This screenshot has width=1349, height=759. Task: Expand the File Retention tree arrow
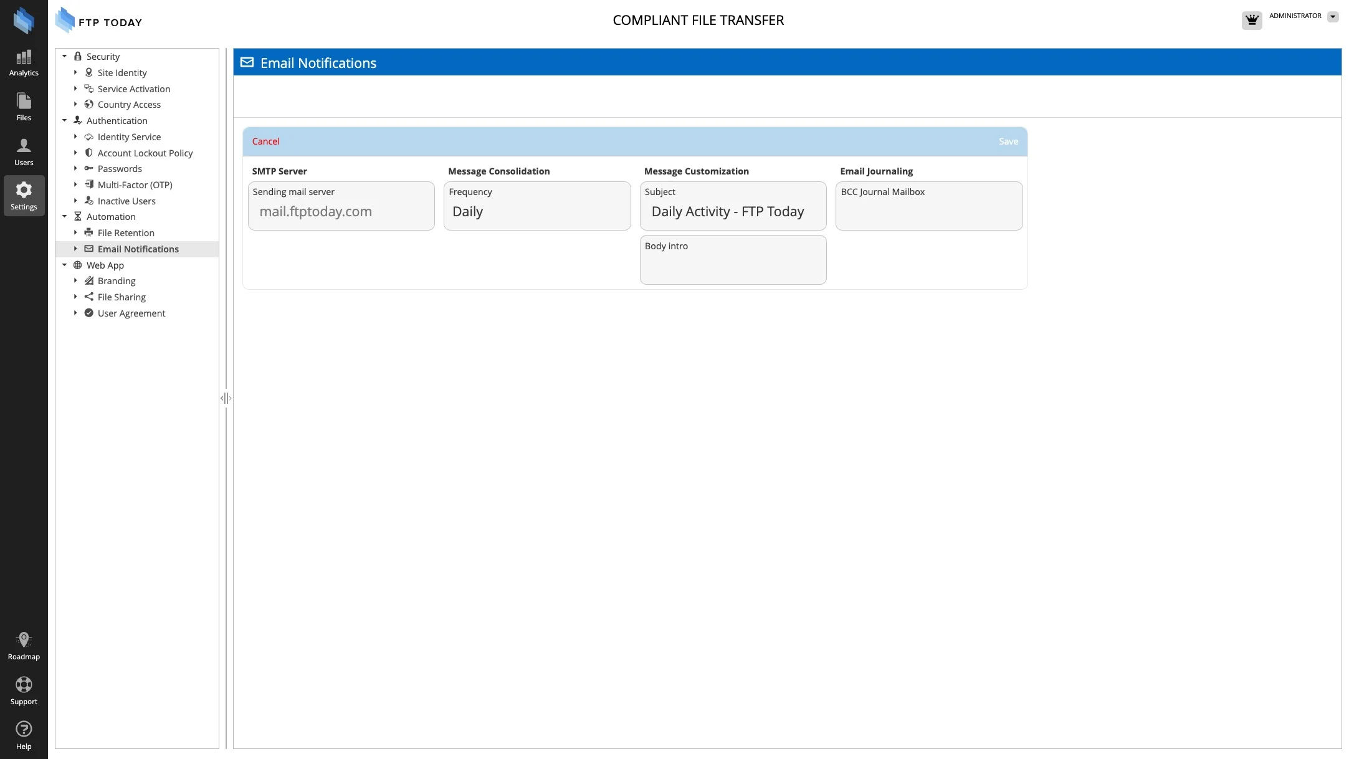click(75, 232)
